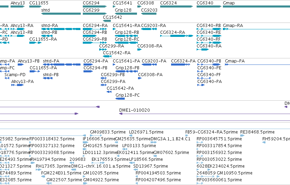Select the Ahcy13-RB transcript label
The width and height of the screenshot is (290, 185).
21,32
